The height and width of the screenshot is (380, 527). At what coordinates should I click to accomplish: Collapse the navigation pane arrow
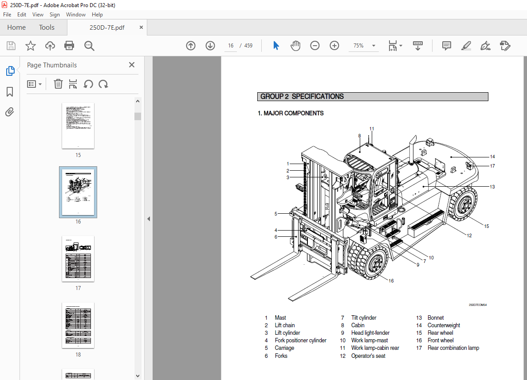tap(149, 219)
